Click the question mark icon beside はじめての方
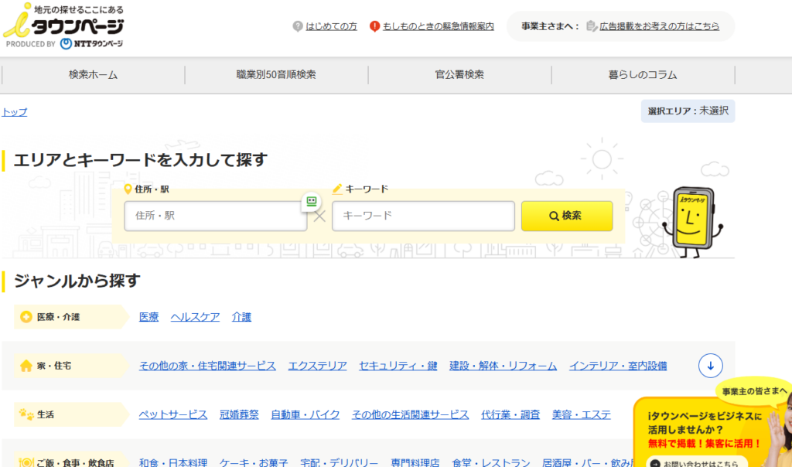 298,26
